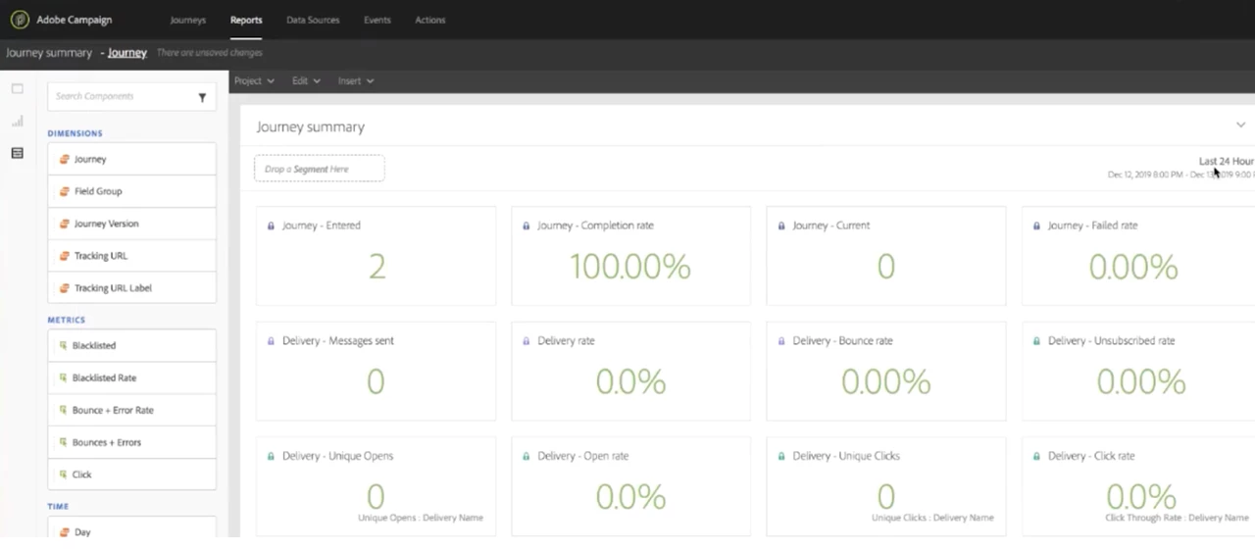This screenshot has height=551, width=1255.
Task: Open the Visualizations bar-chart icon in left rail
Action: (17, 122)
